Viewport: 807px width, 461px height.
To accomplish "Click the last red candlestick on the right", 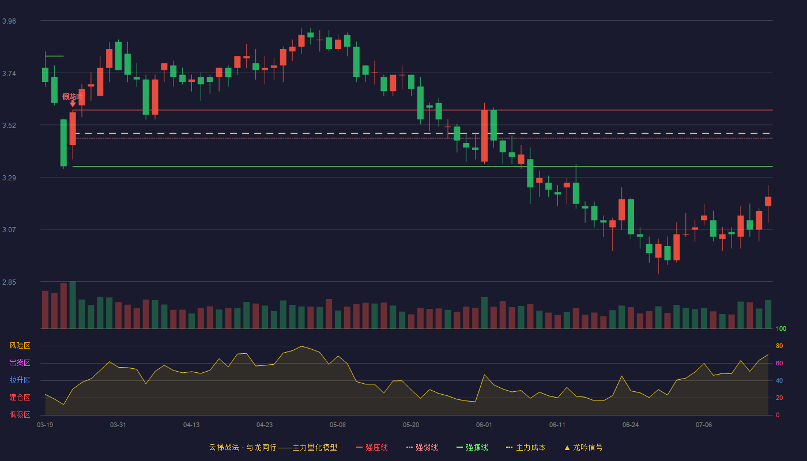I will tap(768, 201).
